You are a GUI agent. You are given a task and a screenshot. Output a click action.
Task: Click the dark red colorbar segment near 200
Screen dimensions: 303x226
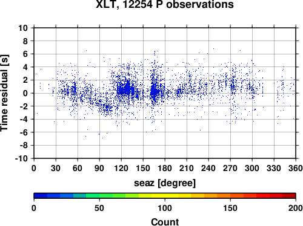[289, 196]
